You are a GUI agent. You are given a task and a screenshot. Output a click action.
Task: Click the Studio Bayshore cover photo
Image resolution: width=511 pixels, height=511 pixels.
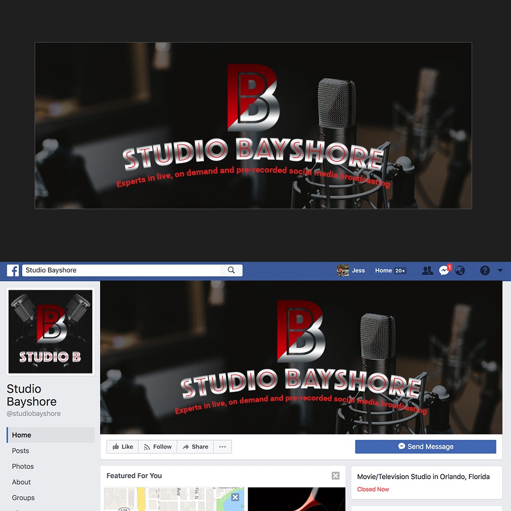coord(301,358)
